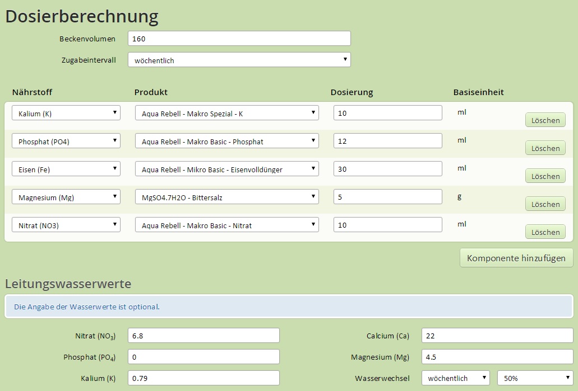Click the Dosierung column header

(352, 92)
